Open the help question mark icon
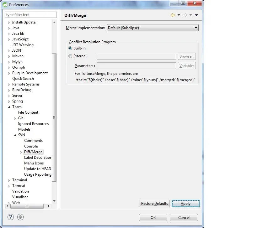This screenshot has height=228, width=257. click(x=11, y=217)
